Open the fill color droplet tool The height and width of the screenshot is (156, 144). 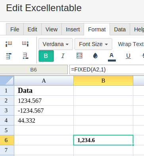pyautogui.click(x=95, y=56)
